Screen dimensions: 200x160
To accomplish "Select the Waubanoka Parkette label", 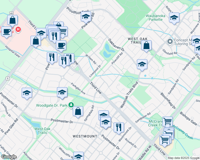I will click(156, 18).
